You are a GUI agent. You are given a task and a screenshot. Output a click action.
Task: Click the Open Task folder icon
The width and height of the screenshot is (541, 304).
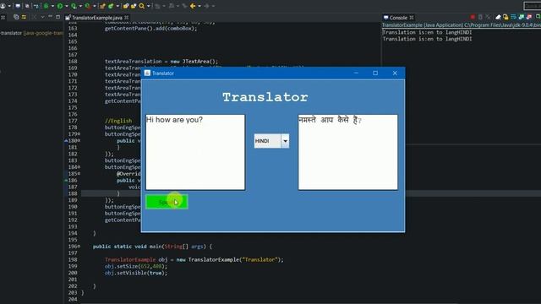coord(134,6)
